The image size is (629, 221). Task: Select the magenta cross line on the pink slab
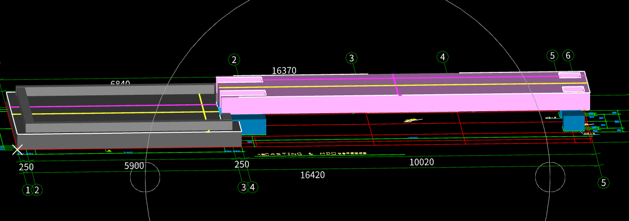tap(396, 84)
